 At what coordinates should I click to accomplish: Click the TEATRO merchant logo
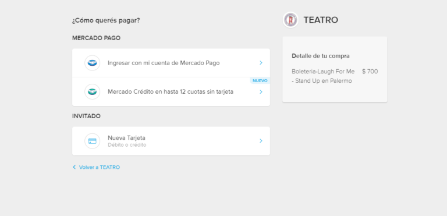click(x=290, y=20)
